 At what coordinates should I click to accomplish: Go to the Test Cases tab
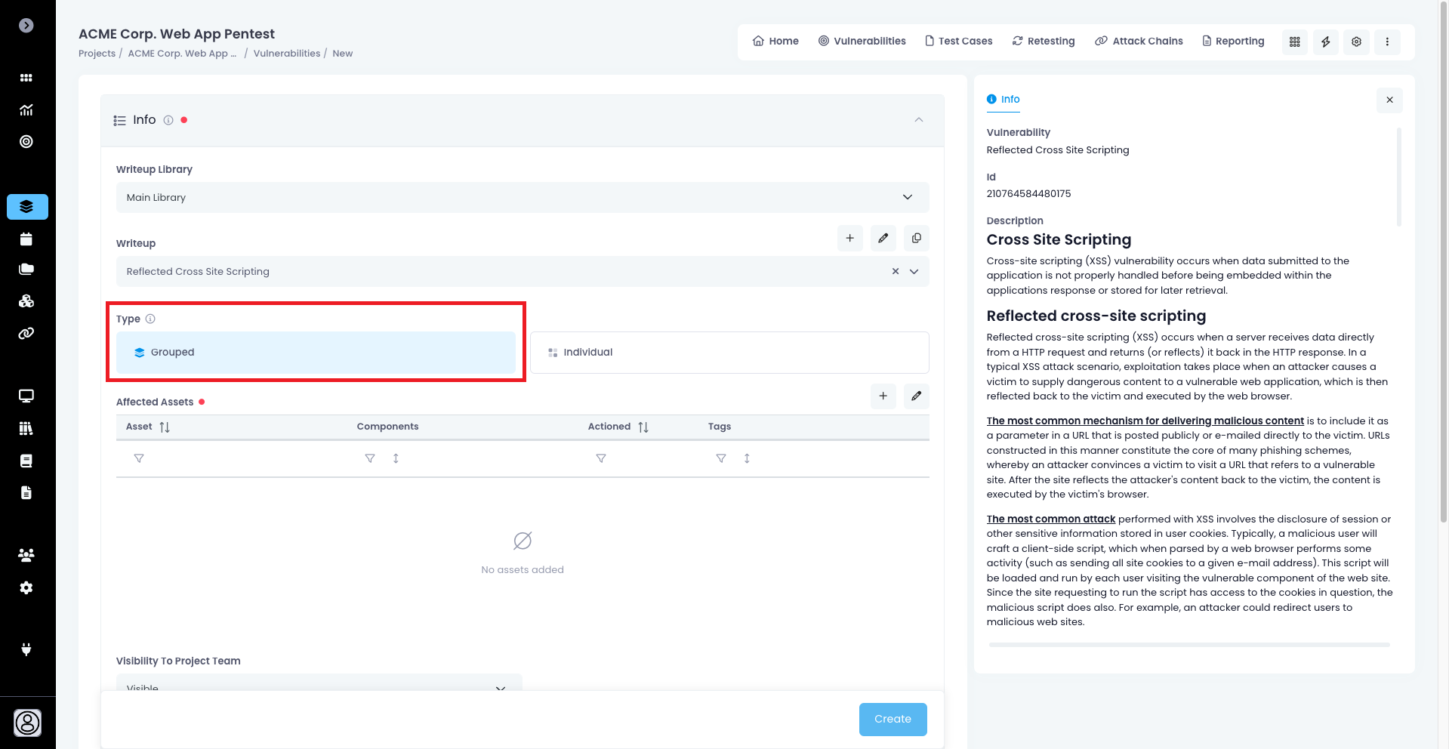tap(958, 42)
